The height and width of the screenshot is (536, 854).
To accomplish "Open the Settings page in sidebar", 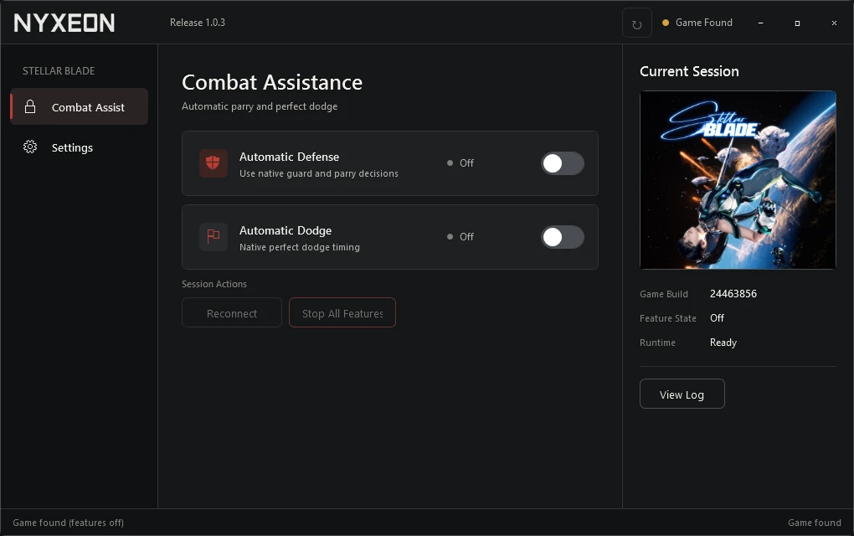I will coord(79,147).
